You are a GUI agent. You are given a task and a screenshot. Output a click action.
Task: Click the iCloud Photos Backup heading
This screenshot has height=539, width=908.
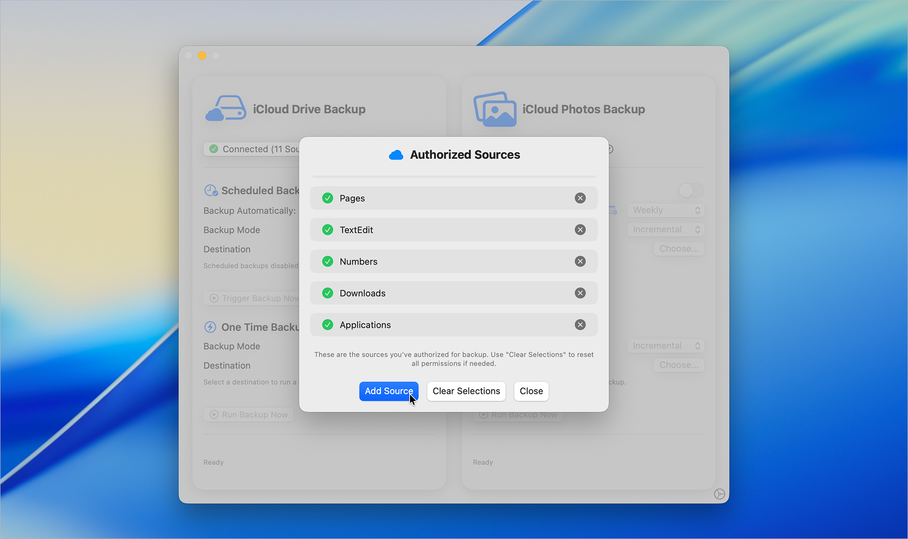pyautogui.click(x=584, y=109)
